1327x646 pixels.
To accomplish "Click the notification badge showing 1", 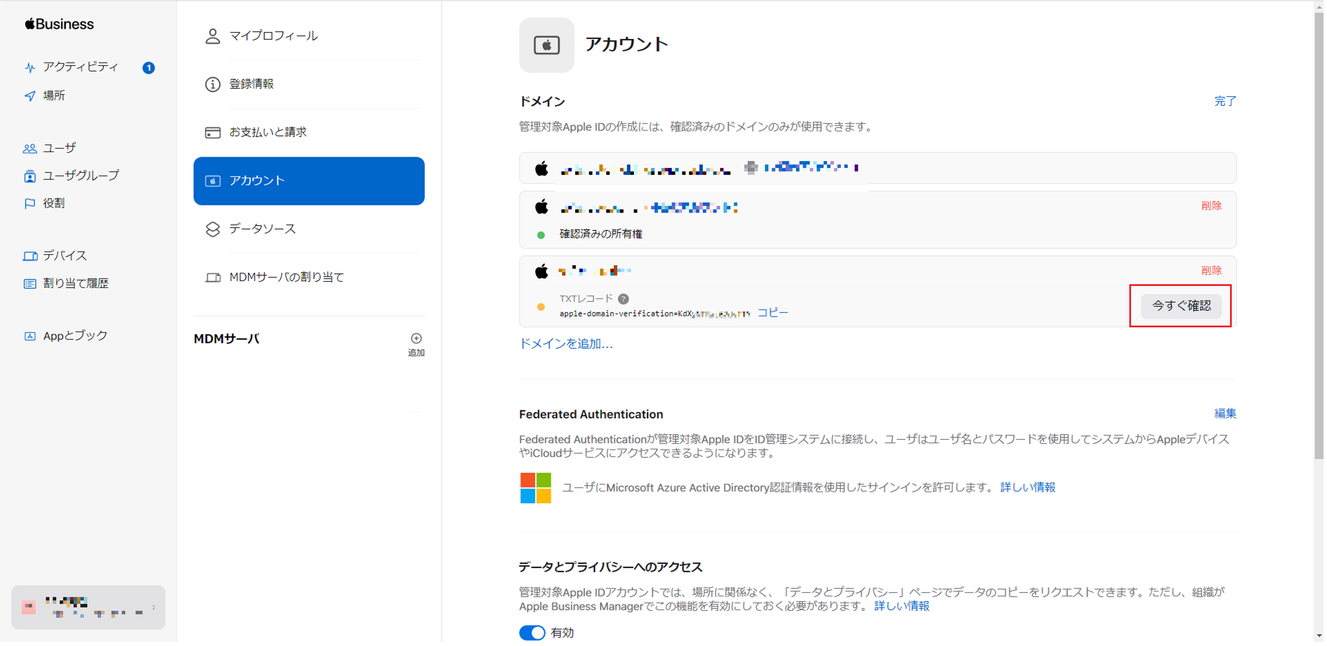I will (148, 68).
